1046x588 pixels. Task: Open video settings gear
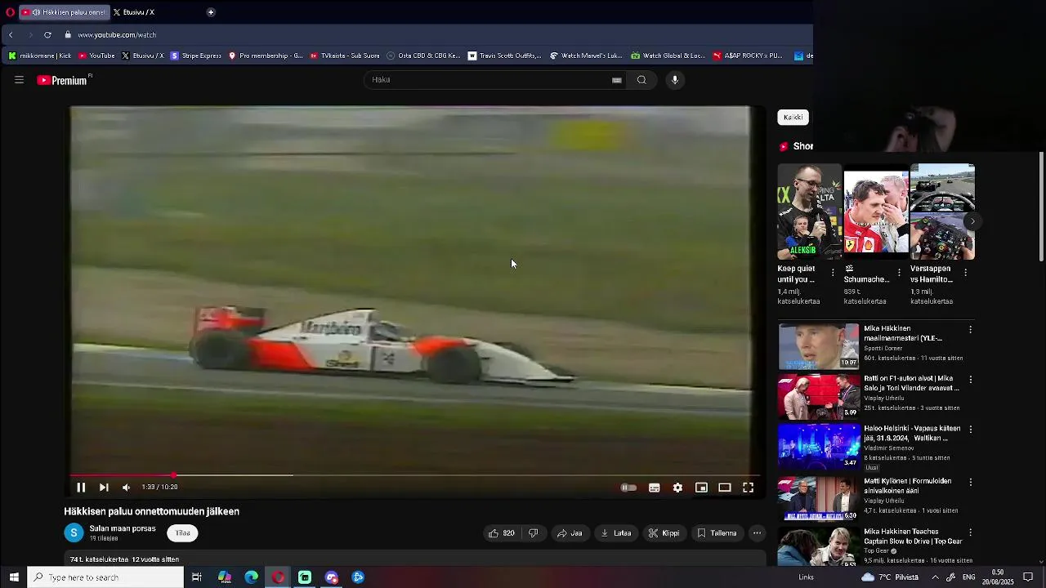677,488
